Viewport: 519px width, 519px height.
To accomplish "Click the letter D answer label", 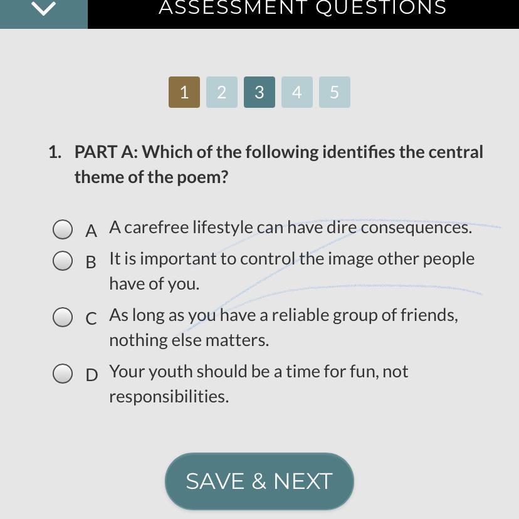I will click(92, 375).
